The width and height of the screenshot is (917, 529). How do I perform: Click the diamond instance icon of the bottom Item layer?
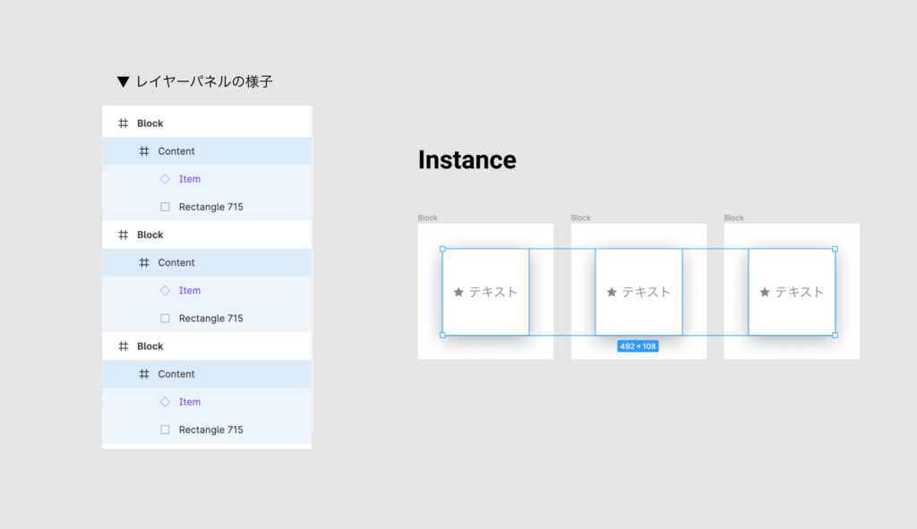pos(165,402)
